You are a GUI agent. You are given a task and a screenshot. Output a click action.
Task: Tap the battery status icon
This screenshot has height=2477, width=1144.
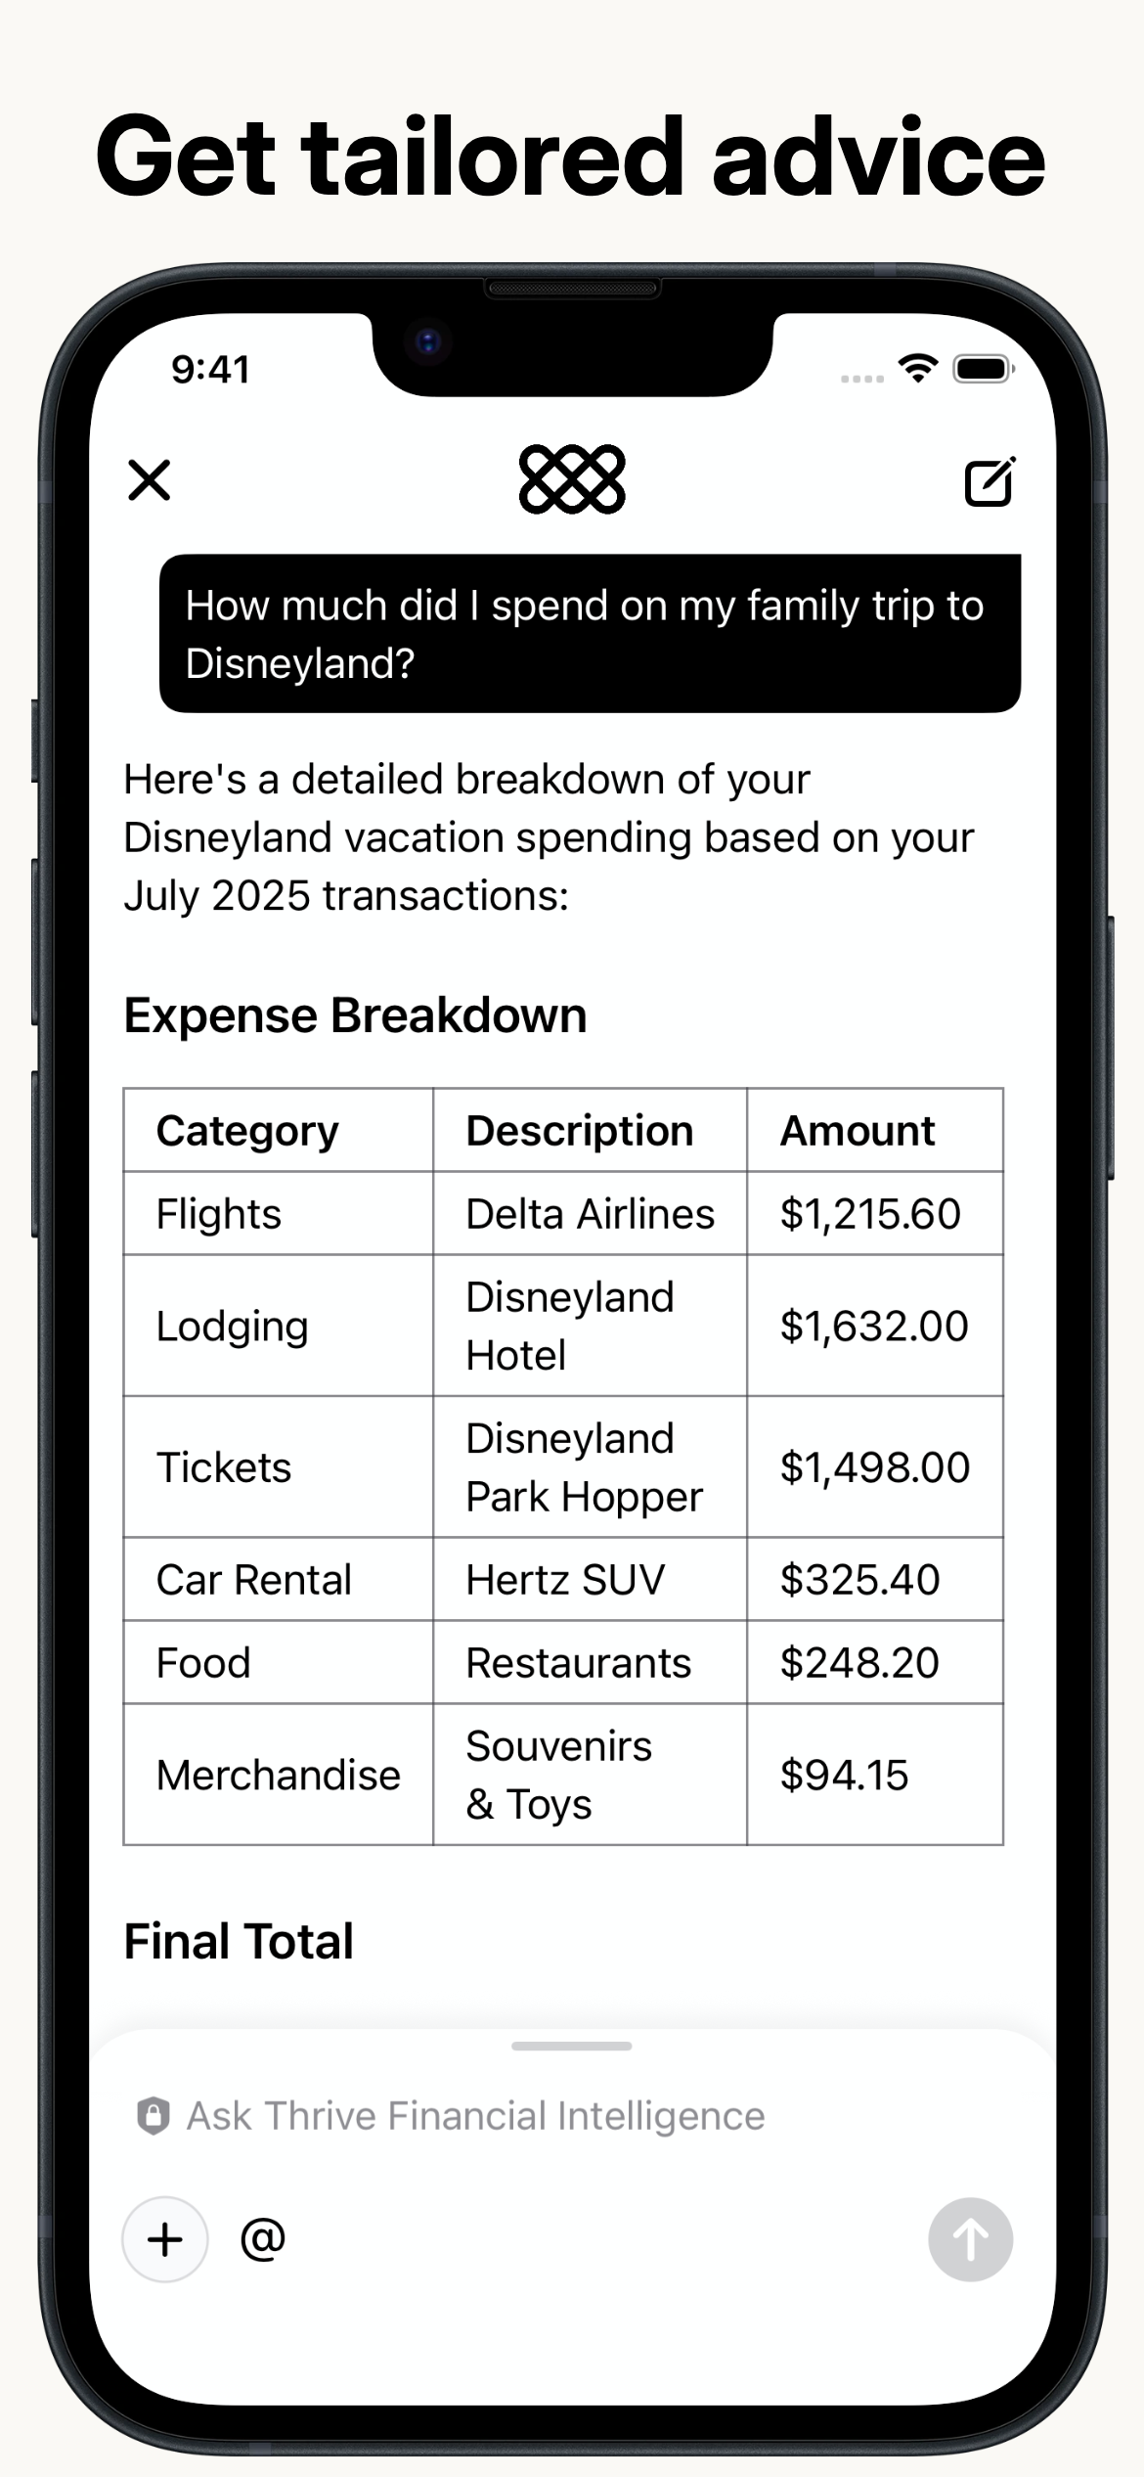pos(984,369)
